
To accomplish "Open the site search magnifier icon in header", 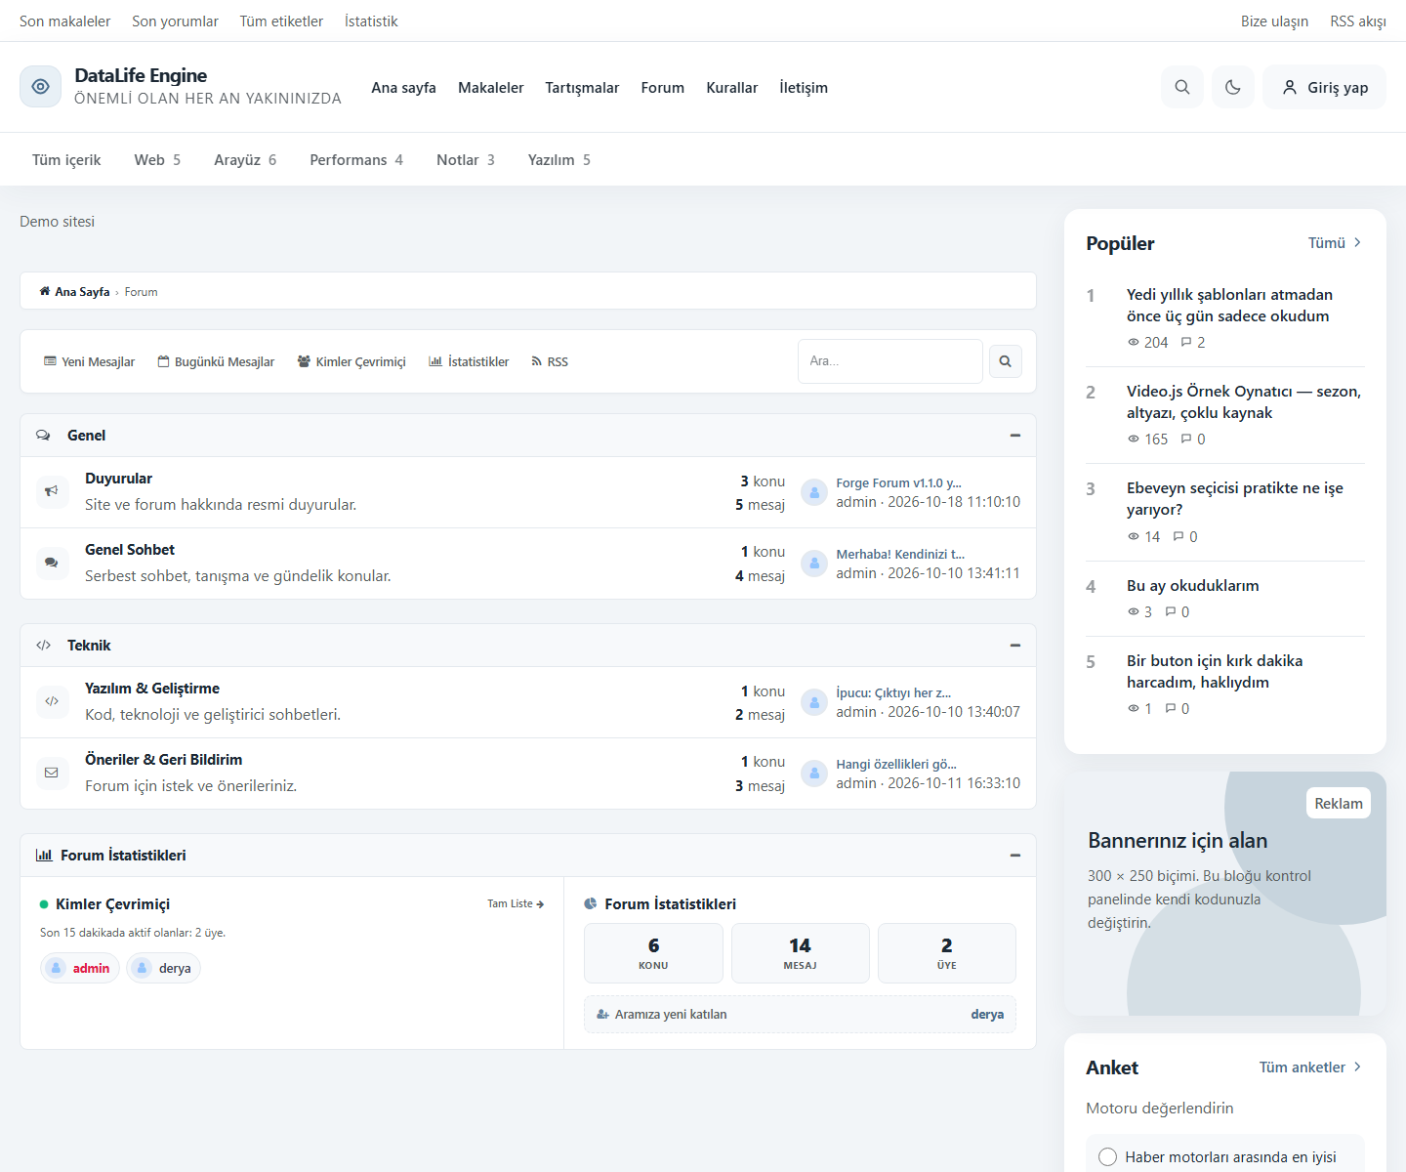I will 1182,87.
